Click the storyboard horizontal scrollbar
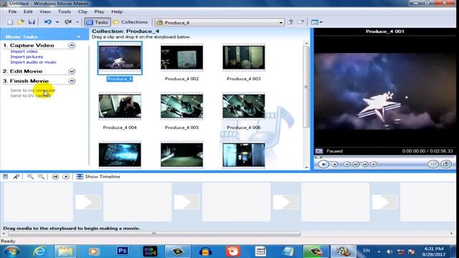This screenshot has width=459, height=258. (x=154, y=234)
